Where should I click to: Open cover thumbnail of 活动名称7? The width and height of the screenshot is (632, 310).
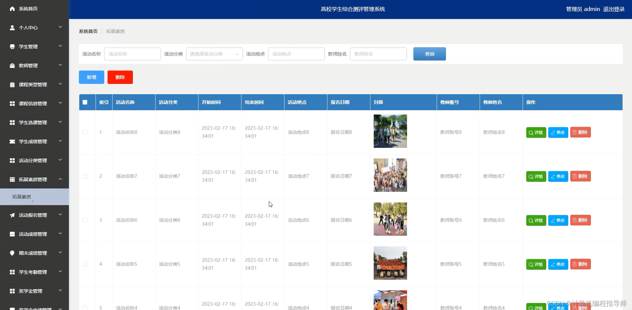click(x=390, y=175)
